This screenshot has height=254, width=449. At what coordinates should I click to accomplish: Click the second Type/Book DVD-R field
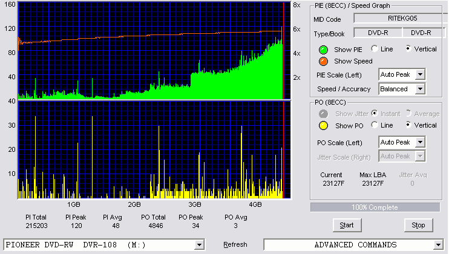click(x=424, y=33)
